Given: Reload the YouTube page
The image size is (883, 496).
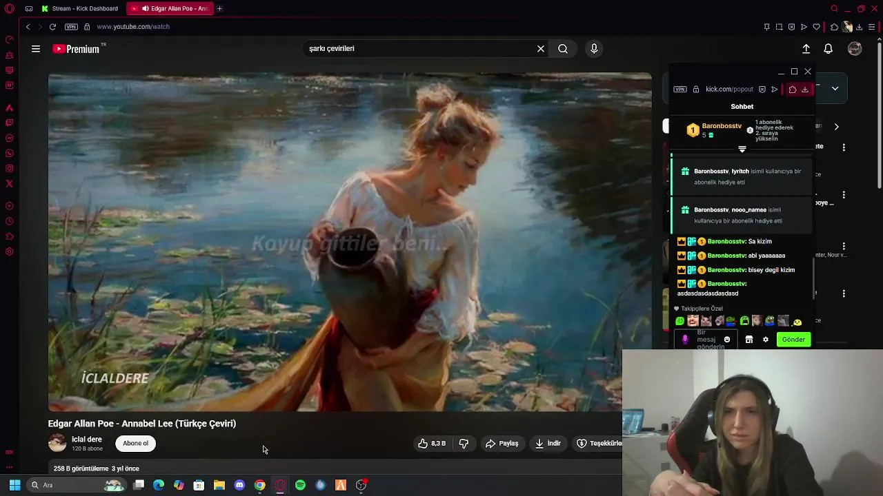Looking at the screenshot, I should (x=52, y=27).
